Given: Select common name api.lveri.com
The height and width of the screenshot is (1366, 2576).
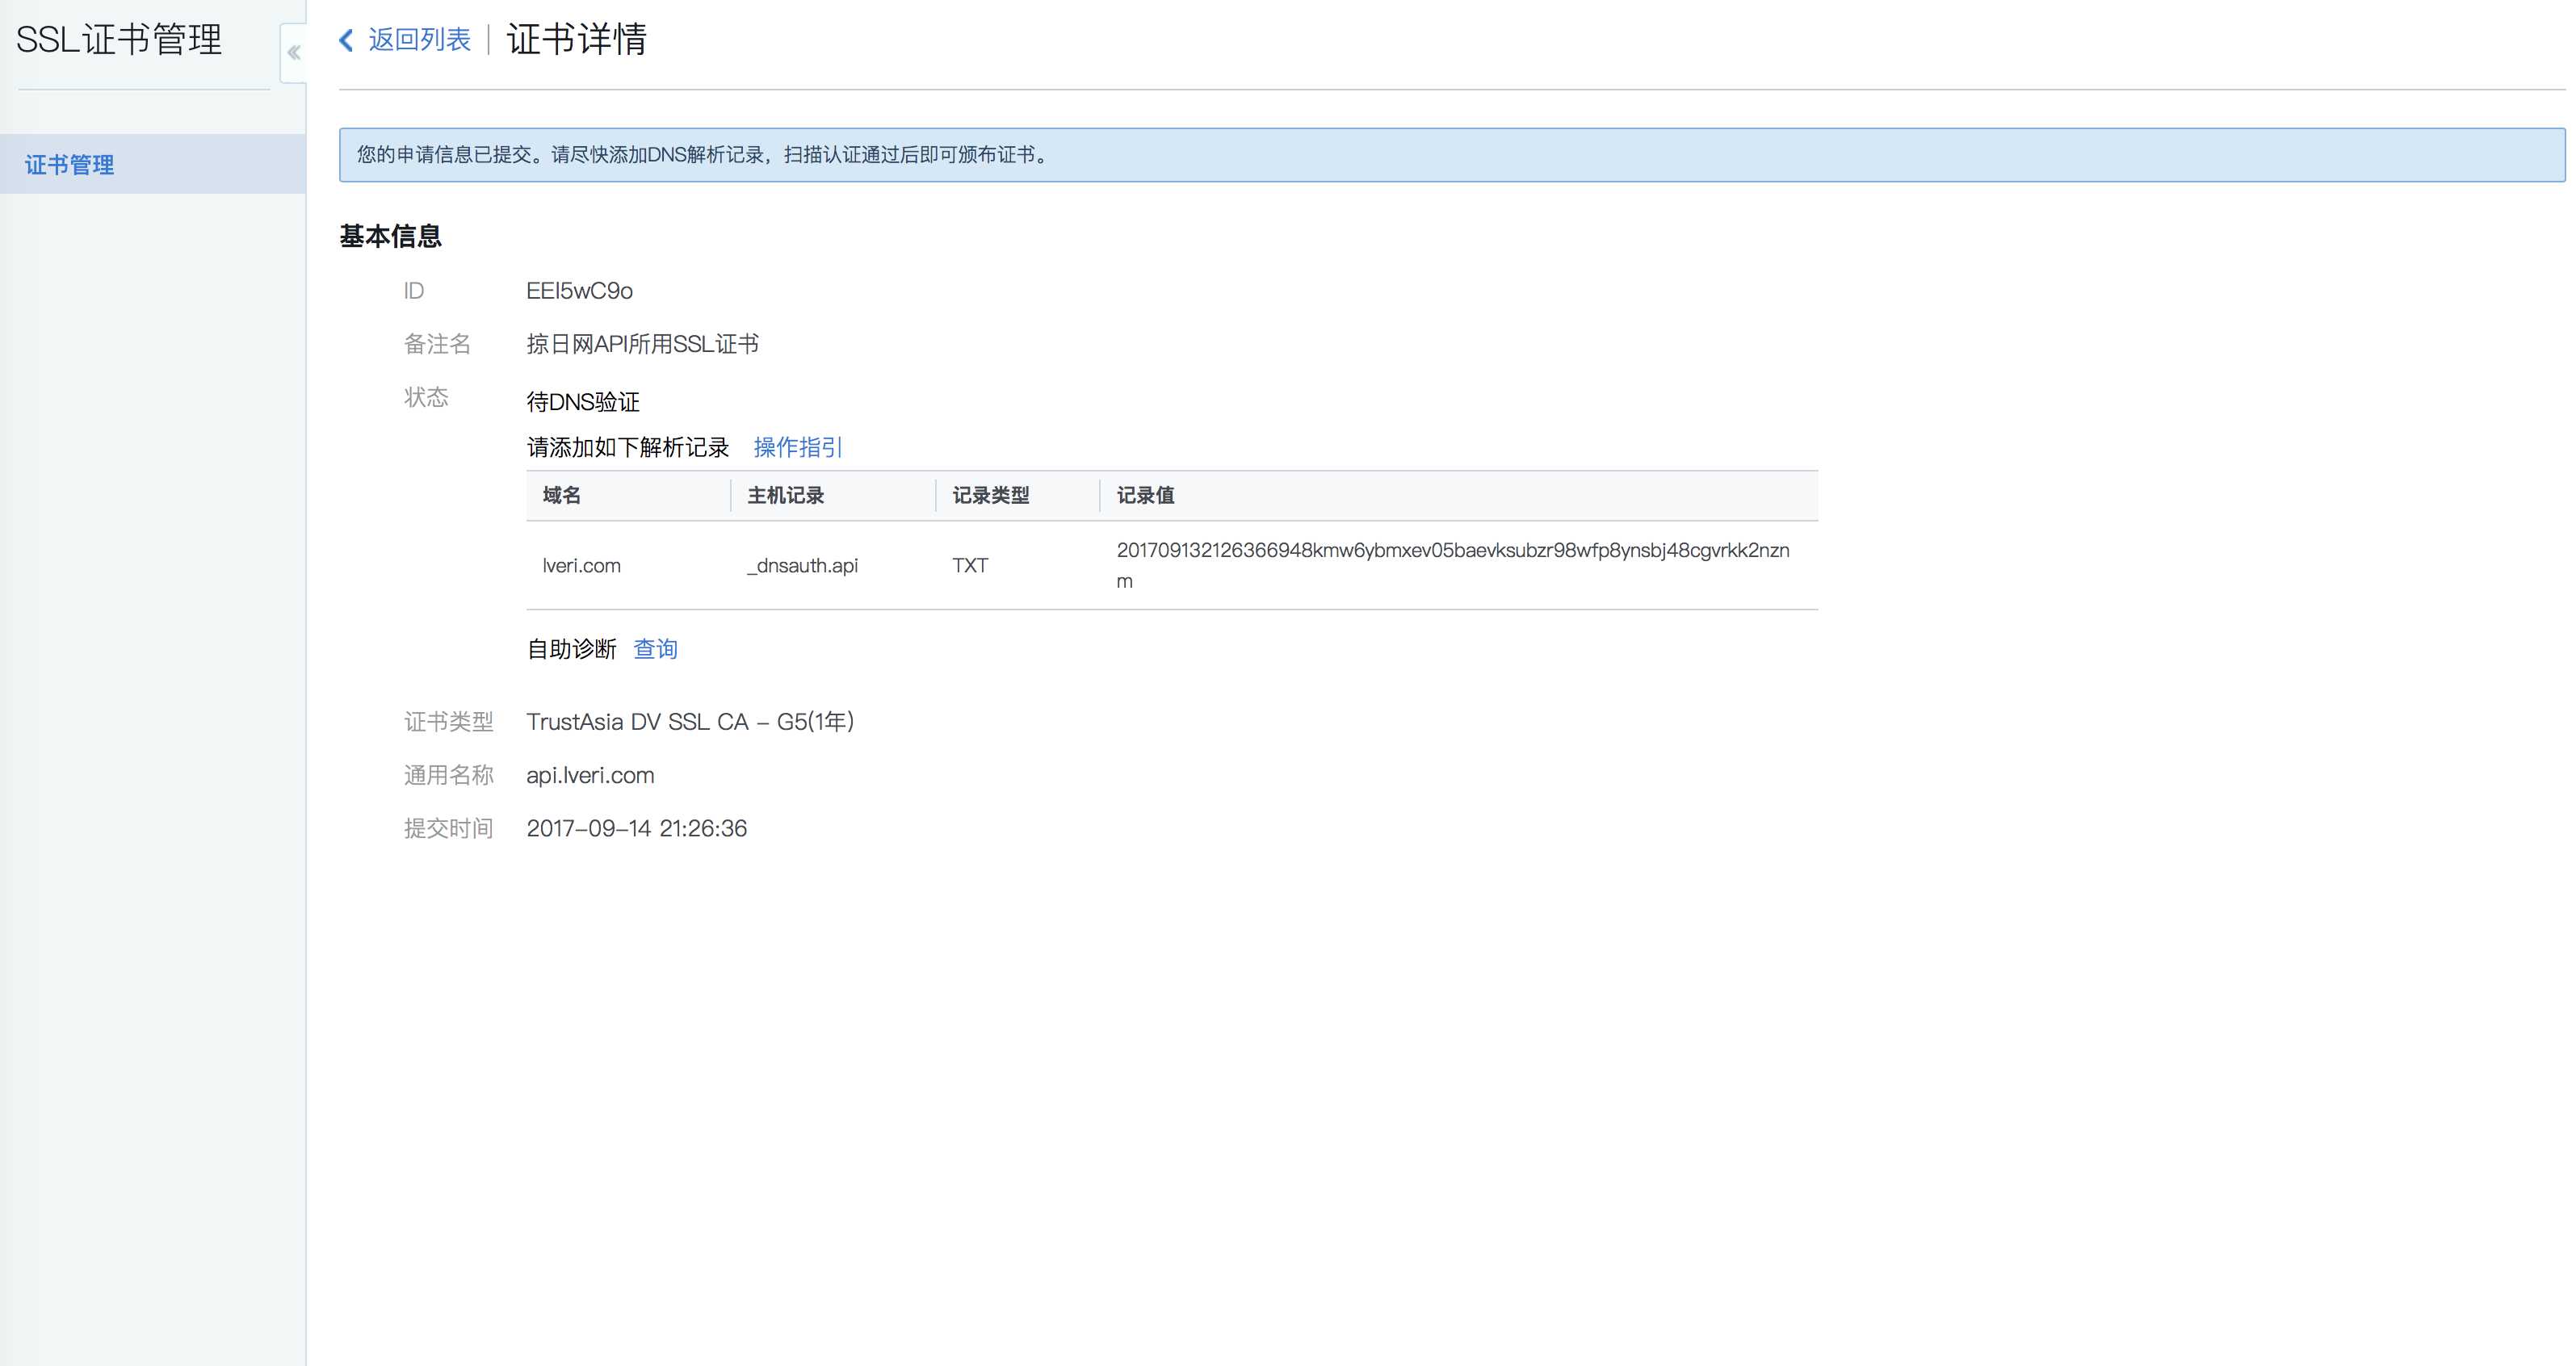Looking at the screenshot, I should coord(590,776).
